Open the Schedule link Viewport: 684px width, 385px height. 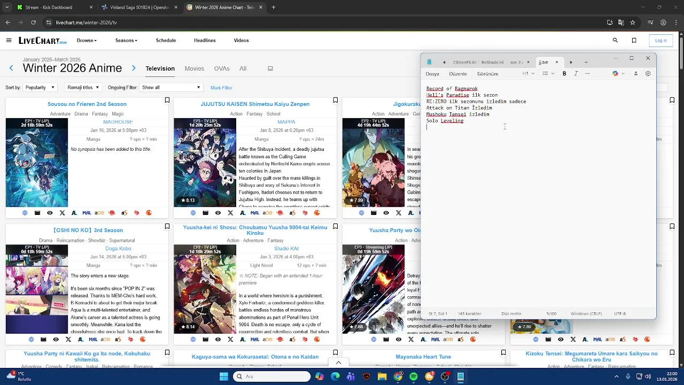(166, 41)
